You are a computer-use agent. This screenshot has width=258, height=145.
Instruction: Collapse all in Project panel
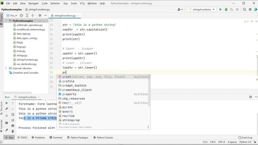(x=33, y=15)
